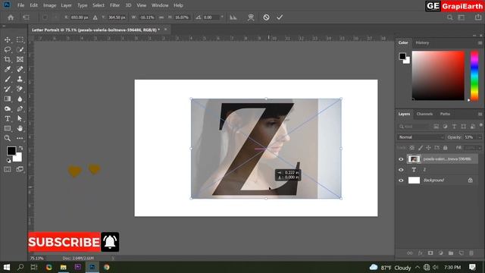Add a layer mask from the panel bottom
Screen dimensions: 485x273
tap(430, 253)
